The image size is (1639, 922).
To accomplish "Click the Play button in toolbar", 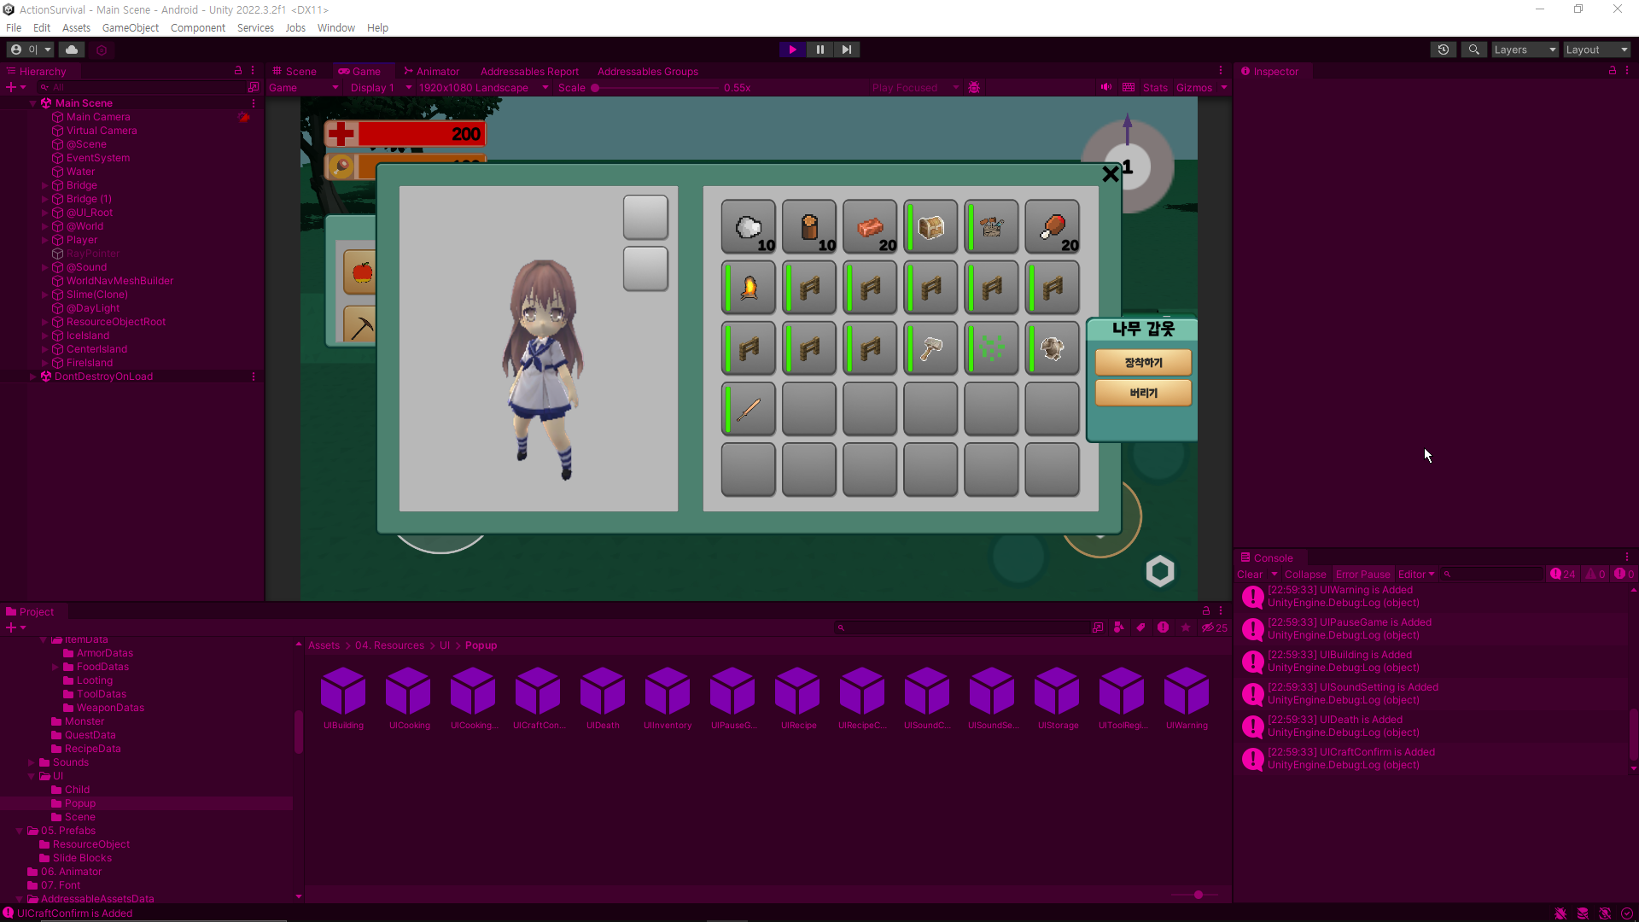I will pos(792,50).
